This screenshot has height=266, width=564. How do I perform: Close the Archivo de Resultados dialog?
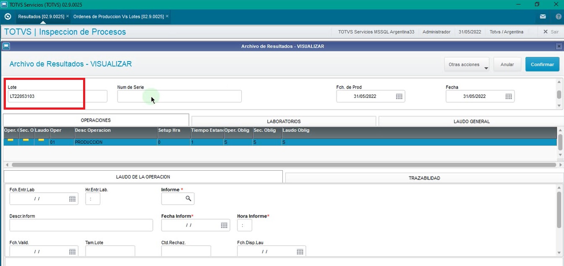[x=559, y=46]
